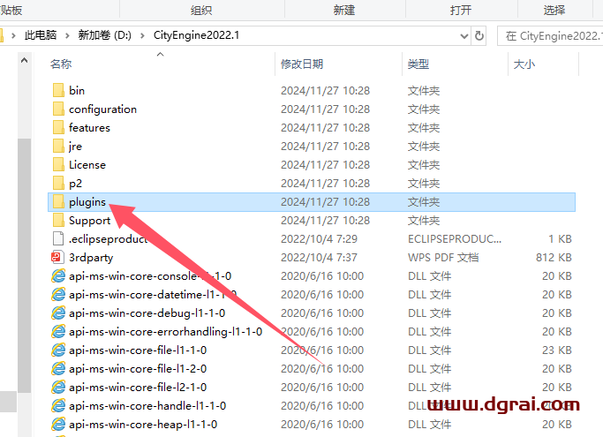
Task: Refresh the current folder view
Action: (x=479, y=36)
